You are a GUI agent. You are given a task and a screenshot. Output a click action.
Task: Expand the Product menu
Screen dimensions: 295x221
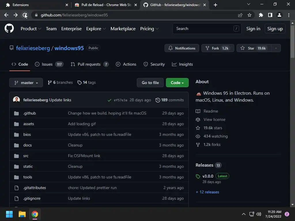(x=31, y=28)
